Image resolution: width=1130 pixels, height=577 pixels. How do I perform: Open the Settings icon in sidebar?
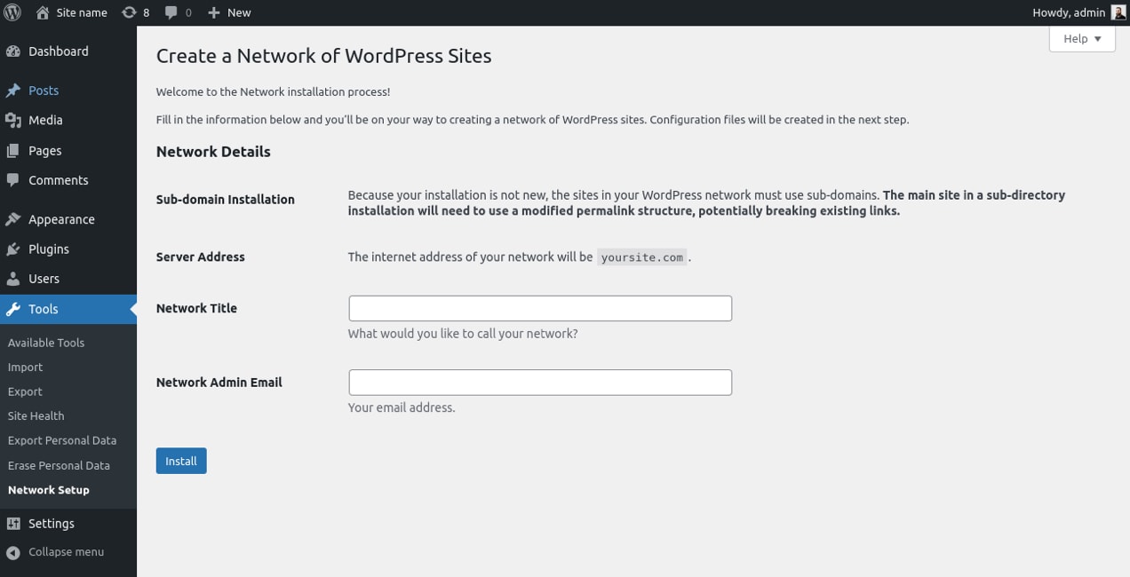tap(12, 523)
